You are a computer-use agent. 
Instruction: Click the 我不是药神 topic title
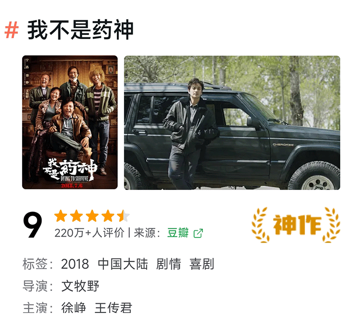coord(80,30)
